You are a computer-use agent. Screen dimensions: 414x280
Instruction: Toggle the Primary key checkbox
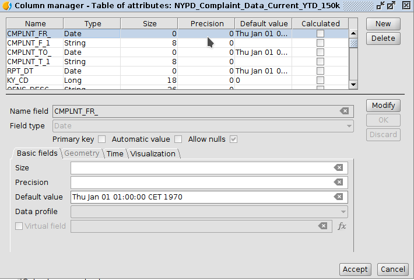[x=102, y=139]
